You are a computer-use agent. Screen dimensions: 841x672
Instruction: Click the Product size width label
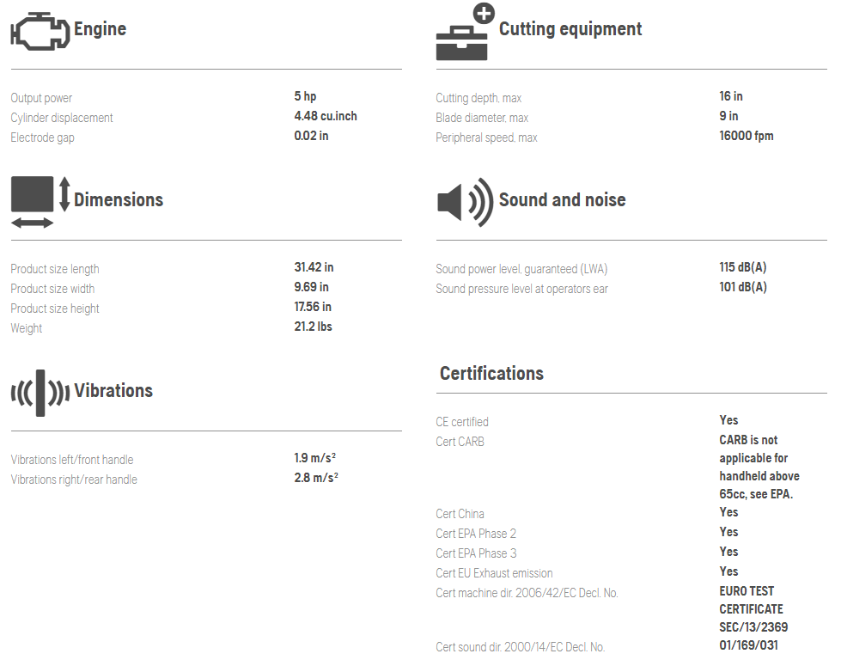coord(52,290)
